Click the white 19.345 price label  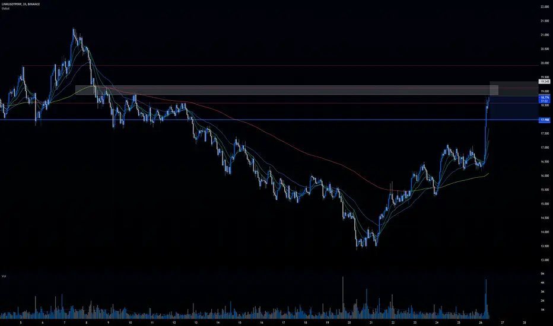pyautogui.click(x=545, y=81)
